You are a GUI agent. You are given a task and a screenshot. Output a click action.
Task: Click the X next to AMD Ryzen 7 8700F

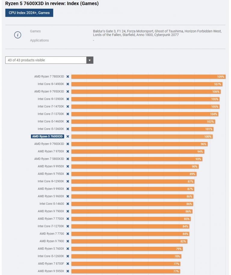tap(68, 264)
